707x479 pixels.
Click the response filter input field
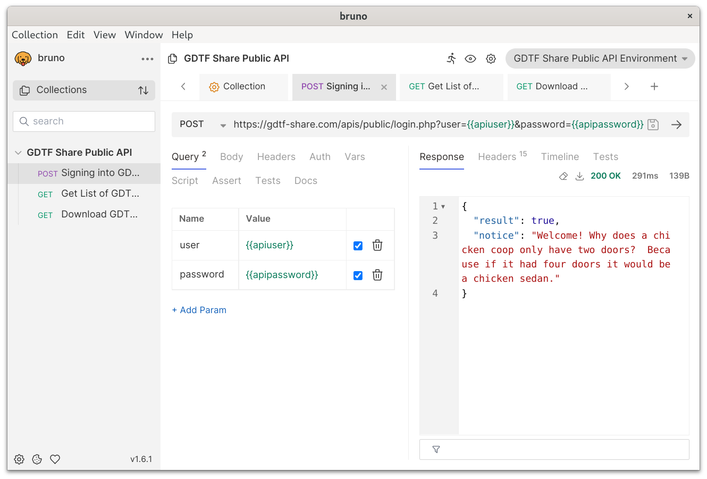(554, 450)
